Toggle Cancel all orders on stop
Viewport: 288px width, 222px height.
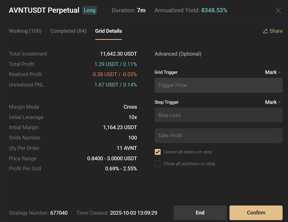point(158,152)
